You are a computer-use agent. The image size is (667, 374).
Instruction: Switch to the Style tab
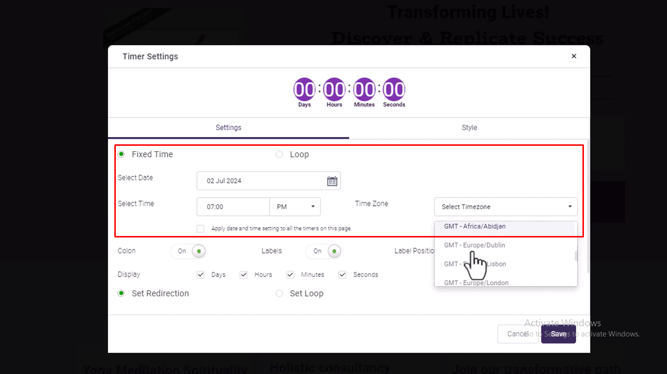point(470,128)
